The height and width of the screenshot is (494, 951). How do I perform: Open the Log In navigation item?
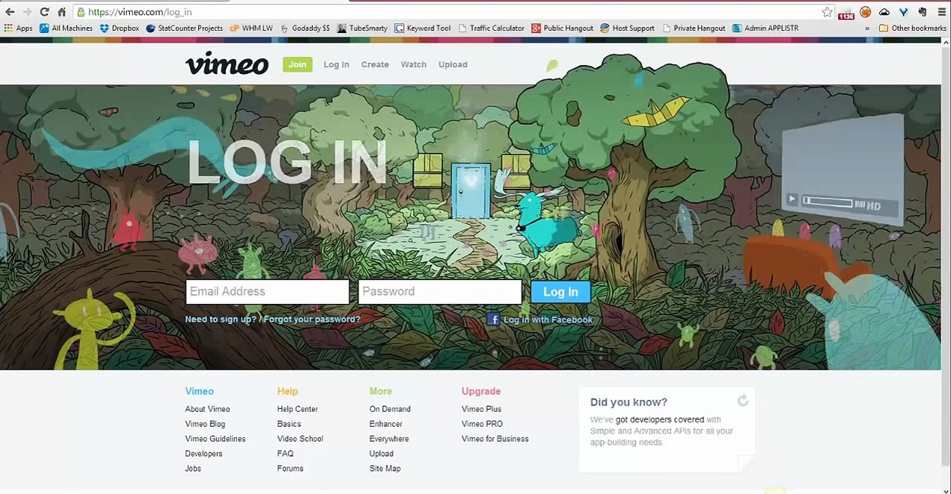336,64
